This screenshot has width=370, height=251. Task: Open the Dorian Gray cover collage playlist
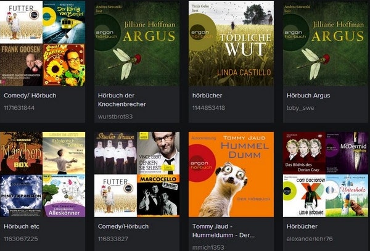[326, 175]
